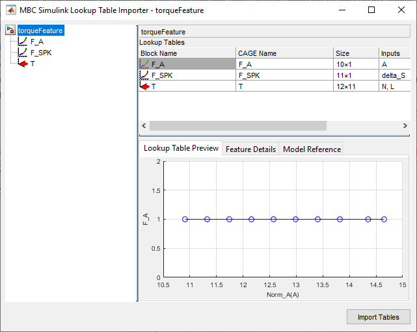Click the horizontal scrollbar left arrow
417x332 pixels.
(144, 125)
